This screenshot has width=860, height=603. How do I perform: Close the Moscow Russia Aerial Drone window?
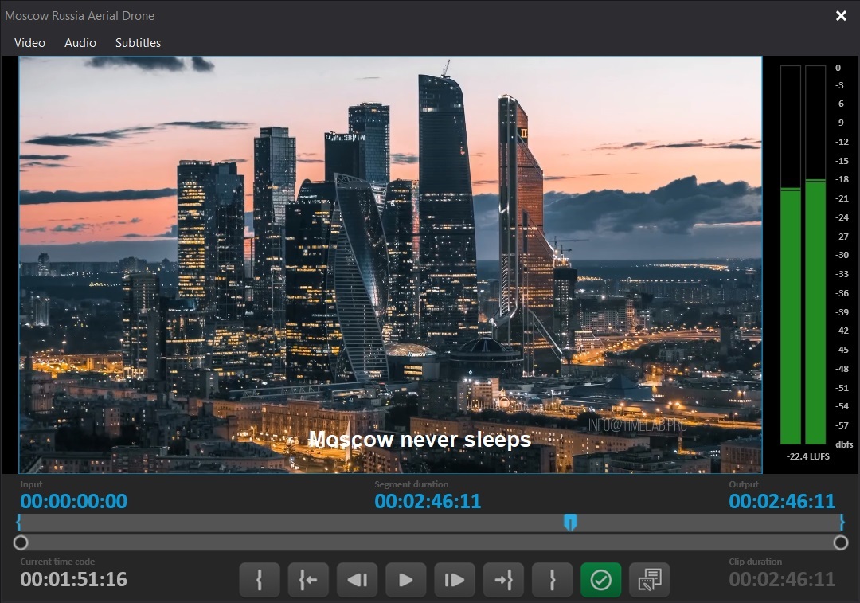pos(841,15)
